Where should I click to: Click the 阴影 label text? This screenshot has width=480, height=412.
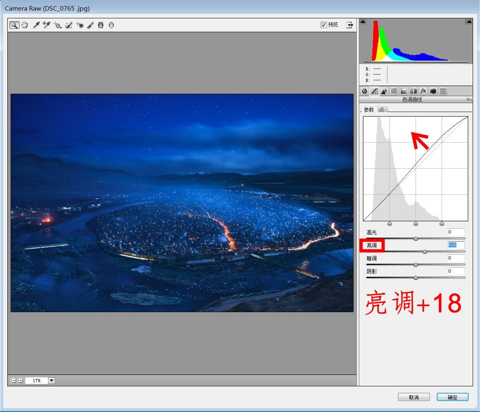[372, 271]
